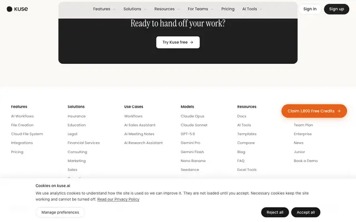356x222 pixels.
Task: Open Workflows use case link
Action: 133,116
